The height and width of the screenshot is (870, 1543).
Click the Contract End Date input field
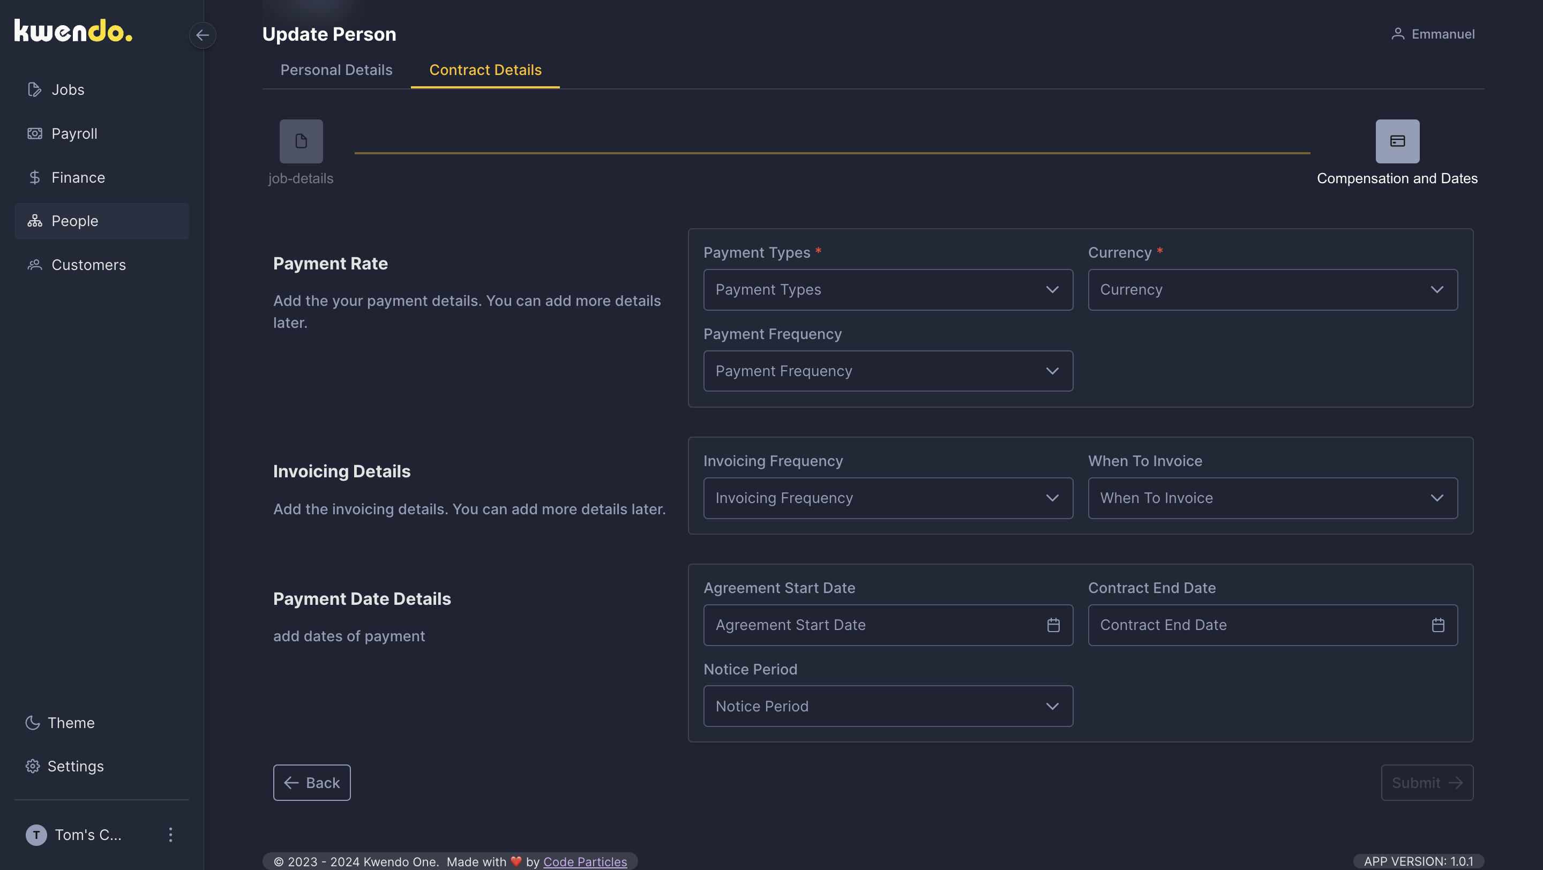coord(1273,625)
